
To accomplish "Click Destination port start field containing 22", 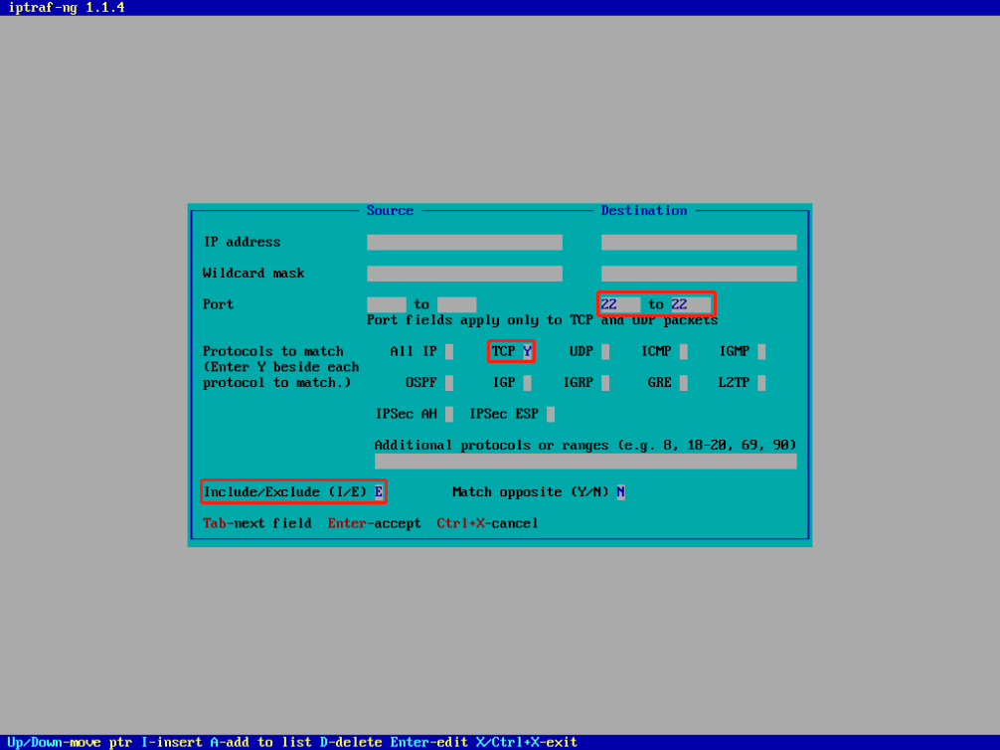I will 619,304.
